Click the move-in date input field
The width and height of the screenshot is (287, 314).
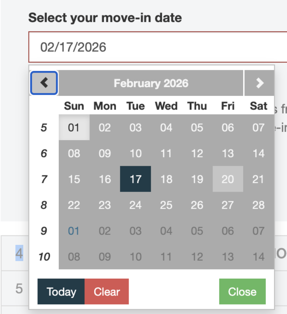(x=157, y=47)
